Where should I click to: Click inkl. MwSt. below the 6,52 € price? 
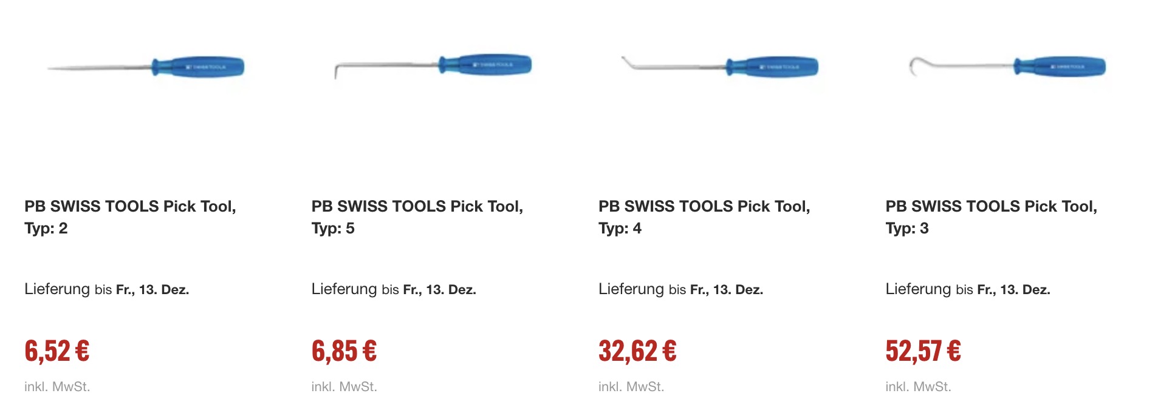pyautogui.click(x=57, y=387)
